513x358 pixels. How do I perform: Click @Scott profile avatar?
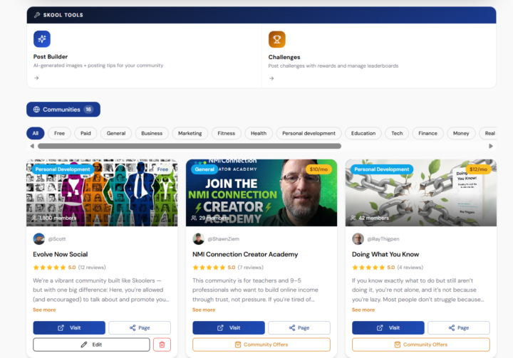[39, 239]
